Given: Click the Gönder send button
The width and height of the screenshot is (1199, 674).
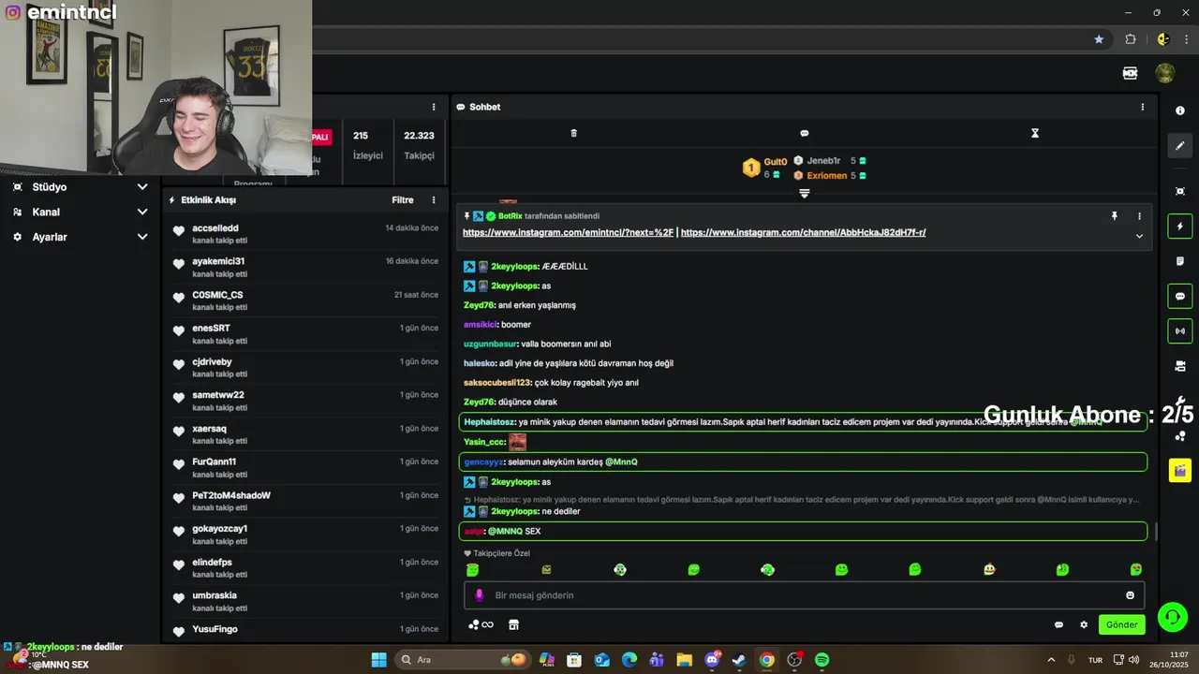Looking at the screenshot, I should click(1121, 624).
